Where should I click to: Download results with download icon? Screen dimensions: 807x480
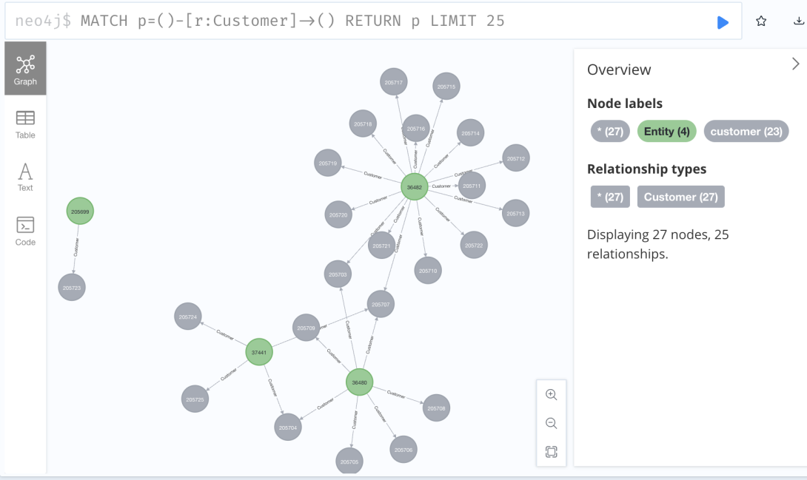[x=798, y=21]
